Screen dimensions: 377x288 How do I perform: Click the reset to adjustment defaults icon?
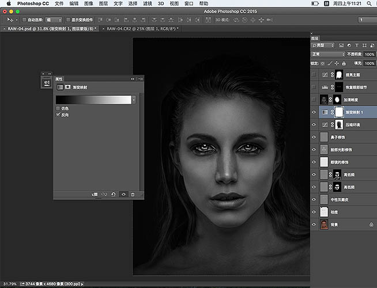coord(113,195)
